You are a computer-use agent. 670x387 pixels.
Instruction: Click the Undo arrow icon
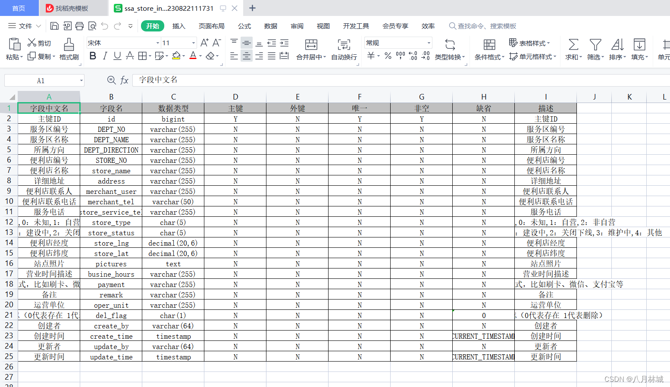(104, 26)
